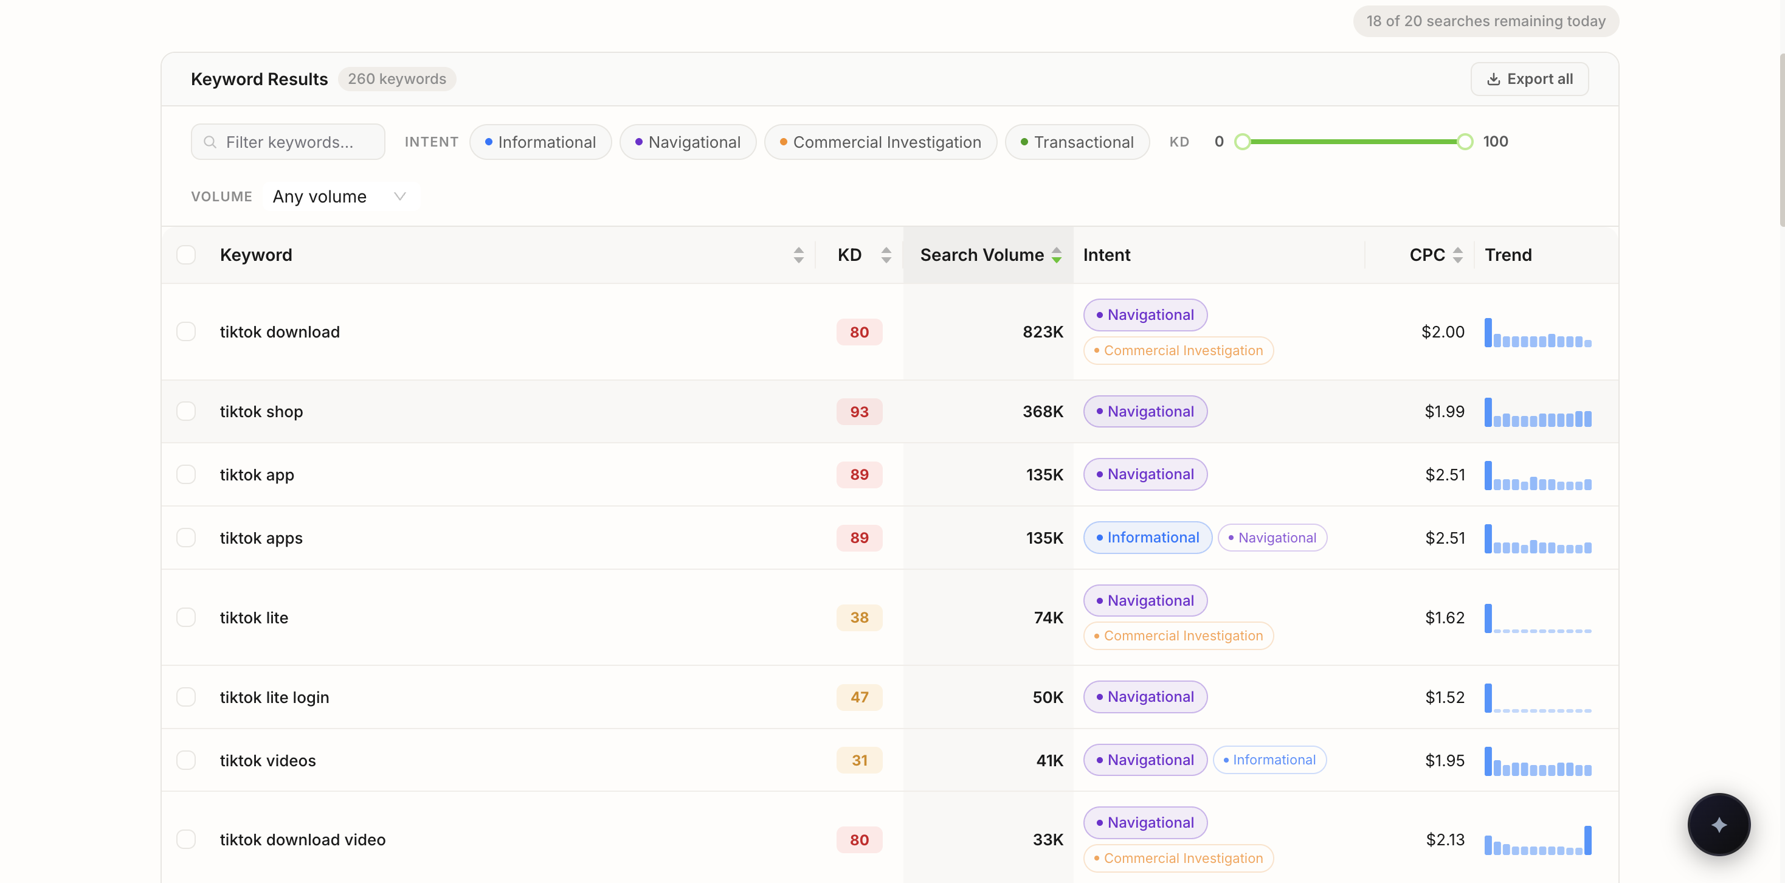
Task: Open the AI assistant sparkle button
Action: [x=1719, y=825]
